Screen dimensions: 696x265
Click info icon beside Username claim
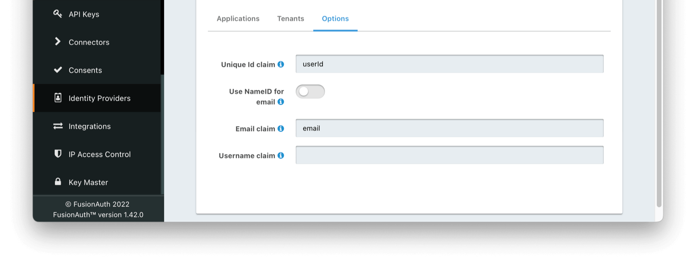[x=281, y=155]
